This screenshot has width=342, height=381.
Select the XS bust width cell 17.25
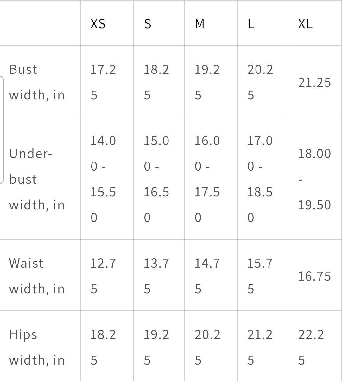(103, 82)
